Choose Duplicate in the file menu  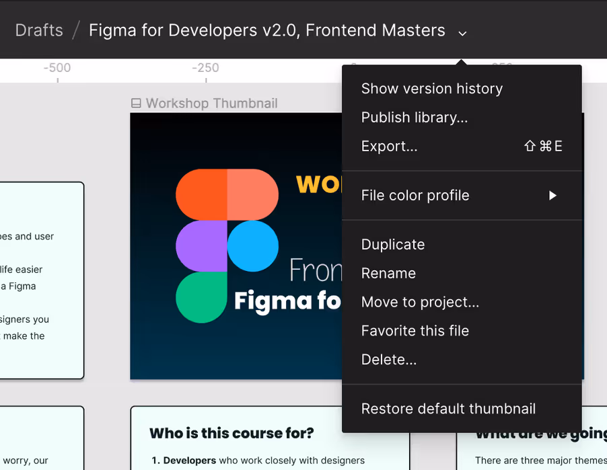click(462, 245)
